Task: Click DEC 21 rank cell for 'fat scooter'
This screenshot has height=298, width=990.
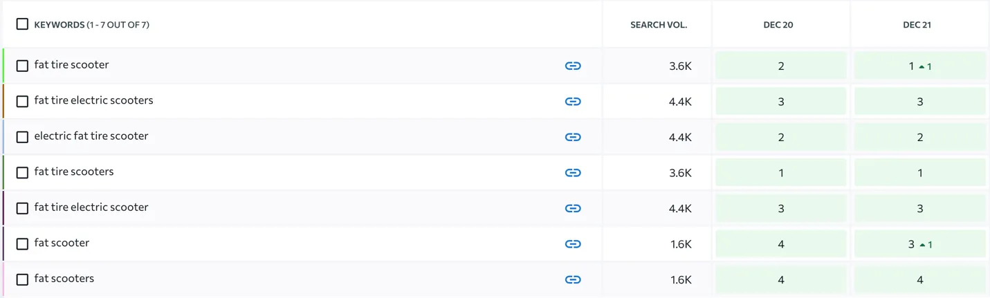Action: (919, 244)
